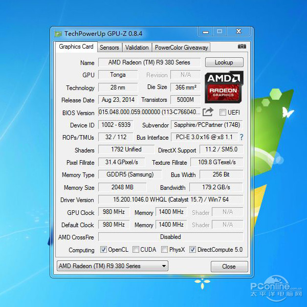Click the Technology value 28 nm
The image size is (307, 307).
[x=118, y=87]
